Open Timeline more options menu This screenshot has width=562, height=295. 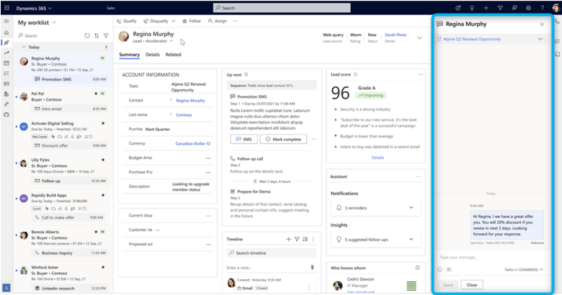point(313,239)
